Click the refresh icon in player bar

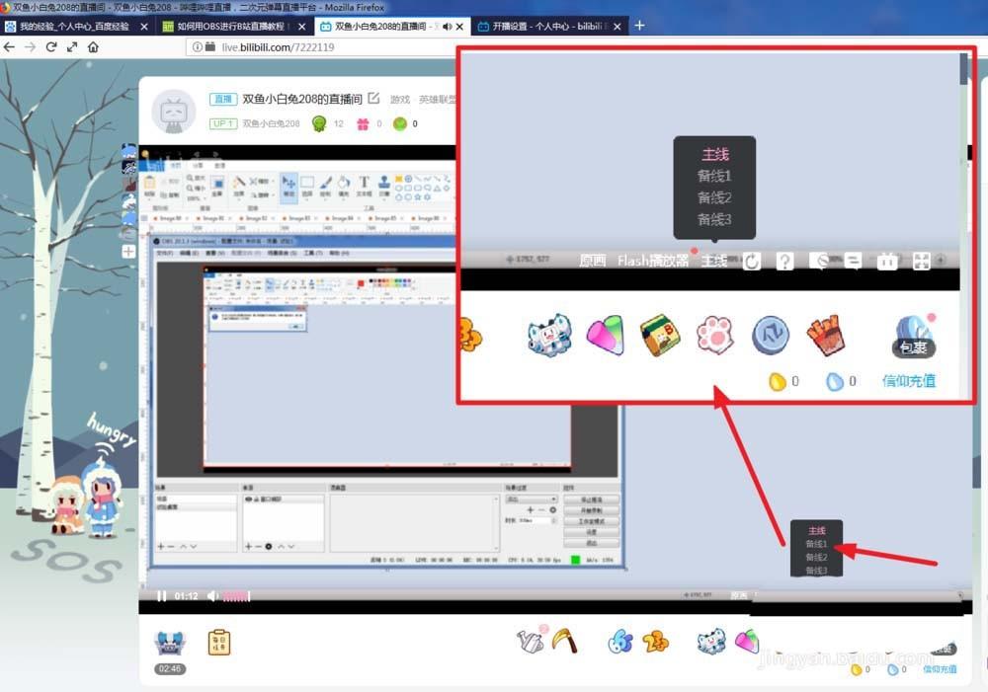pyautogui.click(x=752, y=261)
